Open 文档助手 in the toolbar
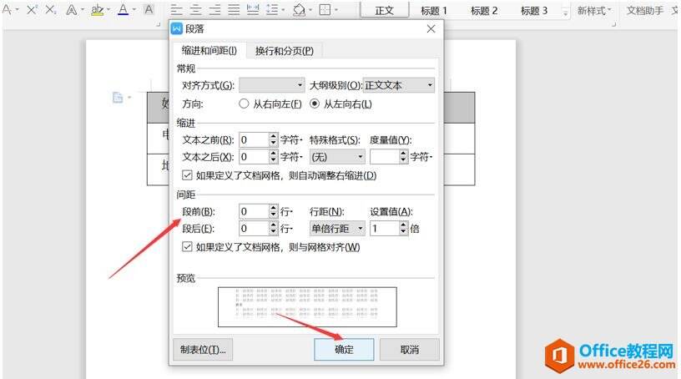Image resolution: width=681 pixels, height=379 pixels. tap(645, 10)
